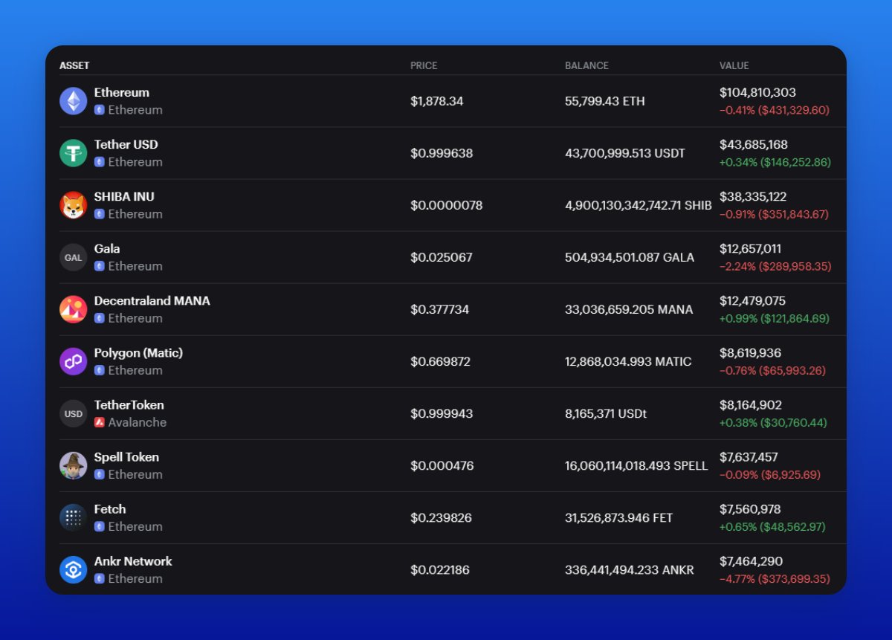Sort by the VALUE column header

click(734, 65)
